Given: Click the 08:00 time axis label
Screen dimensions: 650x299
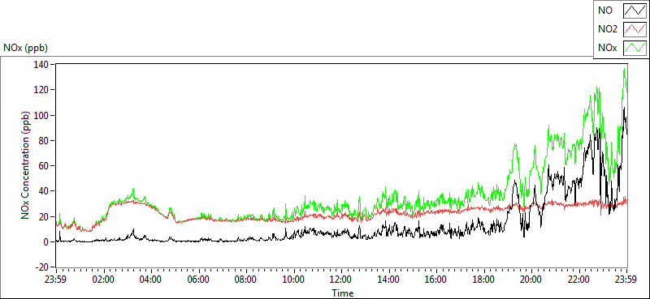Looking at the screenshot, I should click(247, 279).
